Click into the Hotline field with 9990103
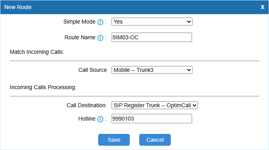The image size is (269, 150). pyautogui.click(x=152, y=119)
